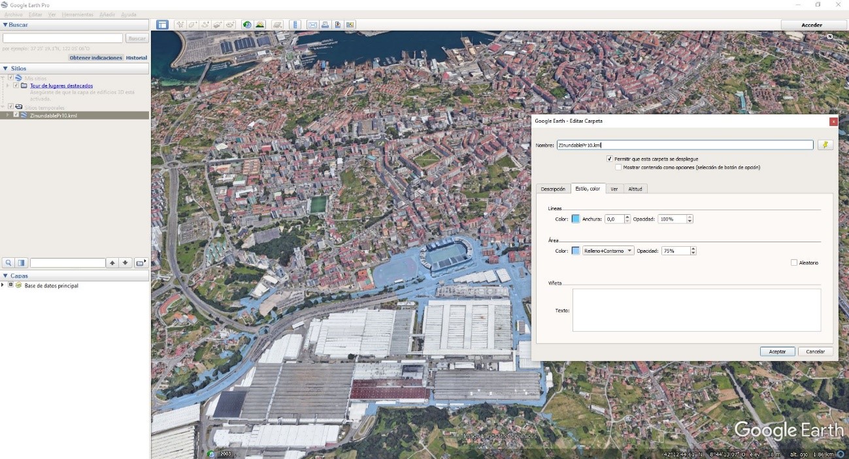Click the Cancelar button
The height and width of the screenshot is (459, 849).
click(x=816, y=351)
